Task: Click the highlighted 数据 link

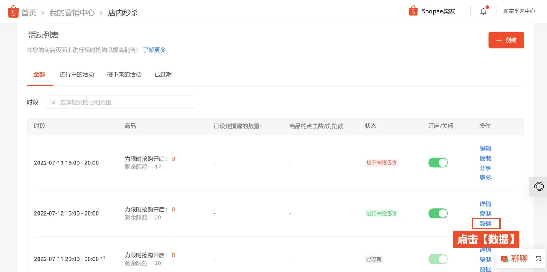Action: click(x=485, y=223)
